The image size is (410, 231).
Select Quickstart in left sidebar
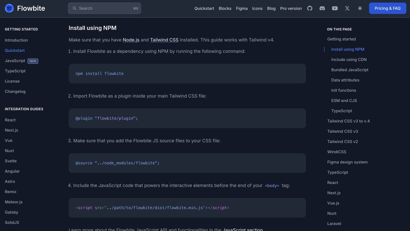(x=15, y=50)
